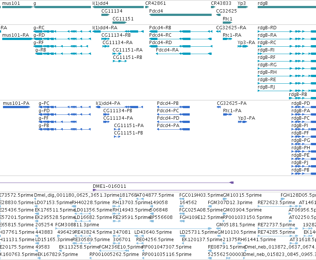Select the rdgB gene label
This screenshot has width=316, height=260.
[x=263, y=3]
